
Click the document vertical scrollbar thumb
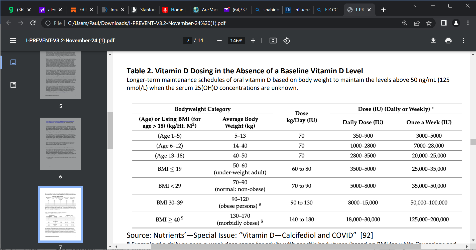(473, 142)
